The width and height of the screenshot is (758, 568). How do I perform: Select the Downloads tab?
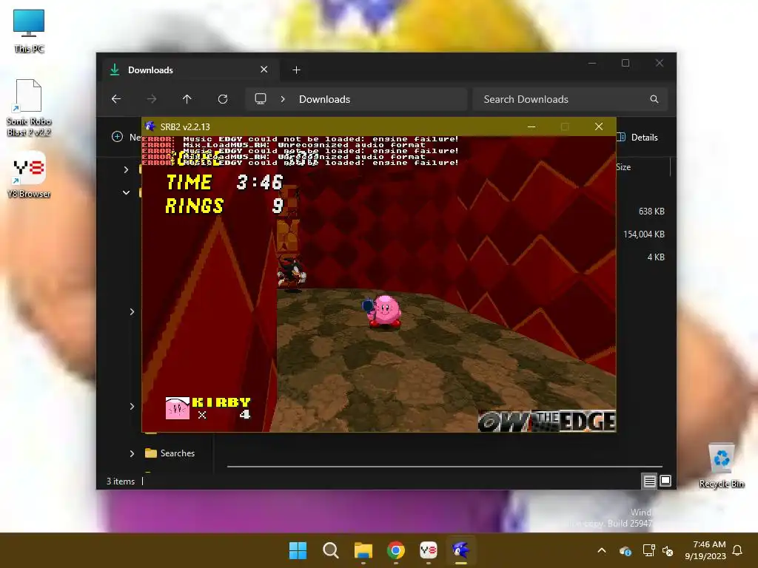(x=191, y=70)
